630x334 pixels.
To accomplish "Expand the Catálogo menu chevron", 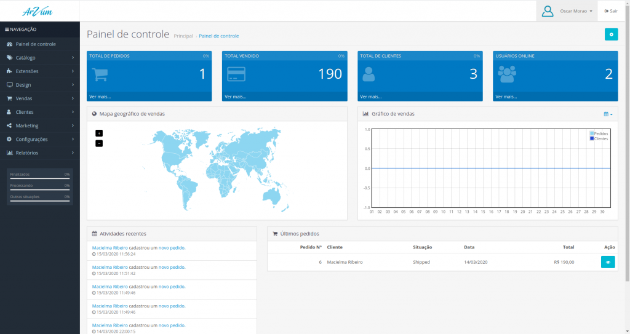I will 73,58.
